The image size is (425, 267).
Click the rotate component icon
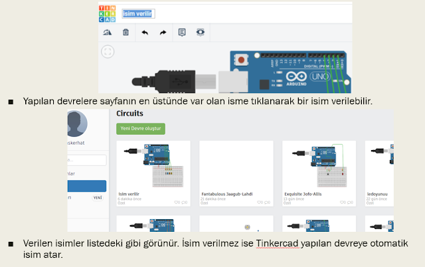point(108,33)
